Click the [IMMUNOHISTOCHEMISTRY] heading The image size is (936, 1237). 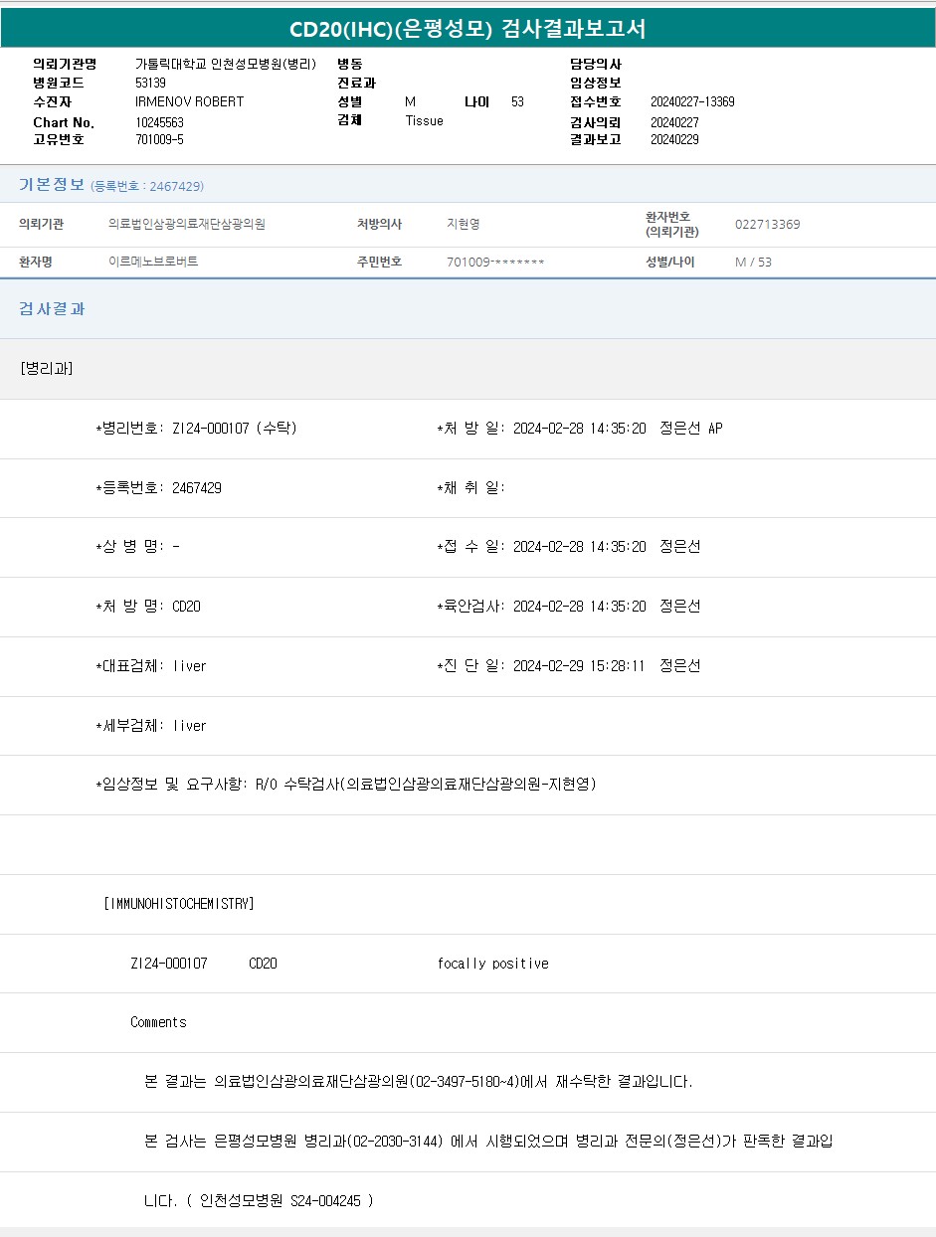coord(179,904)
